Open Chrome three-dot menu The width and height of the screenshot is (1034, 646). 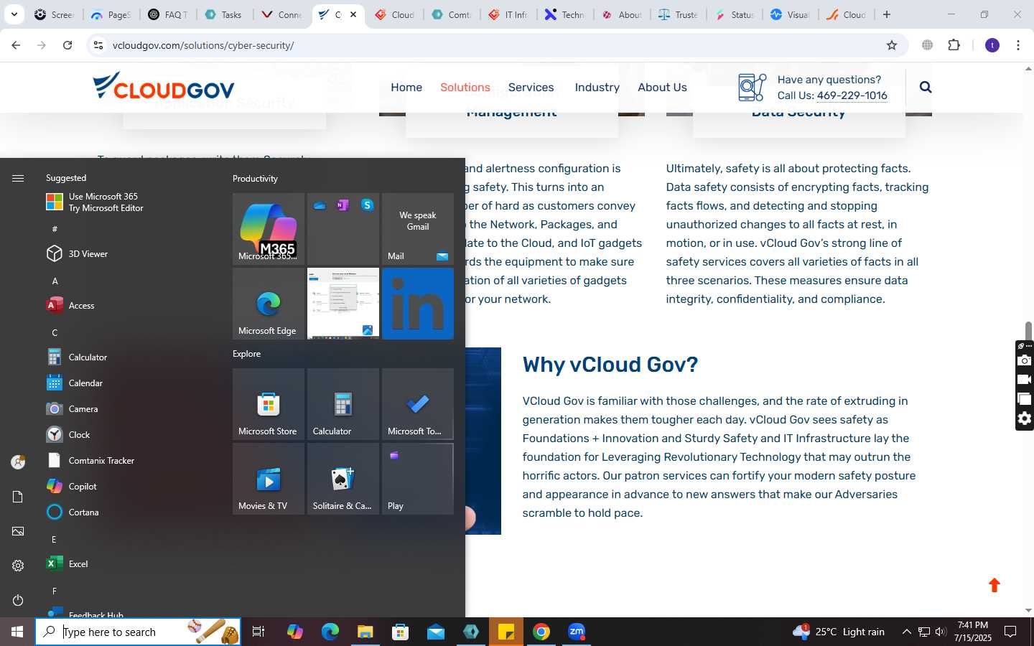click(x=1018, y=45)
